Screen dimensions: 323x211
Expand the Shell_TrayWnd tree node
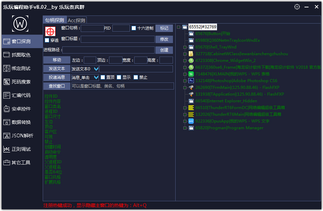tap(185, 47)
